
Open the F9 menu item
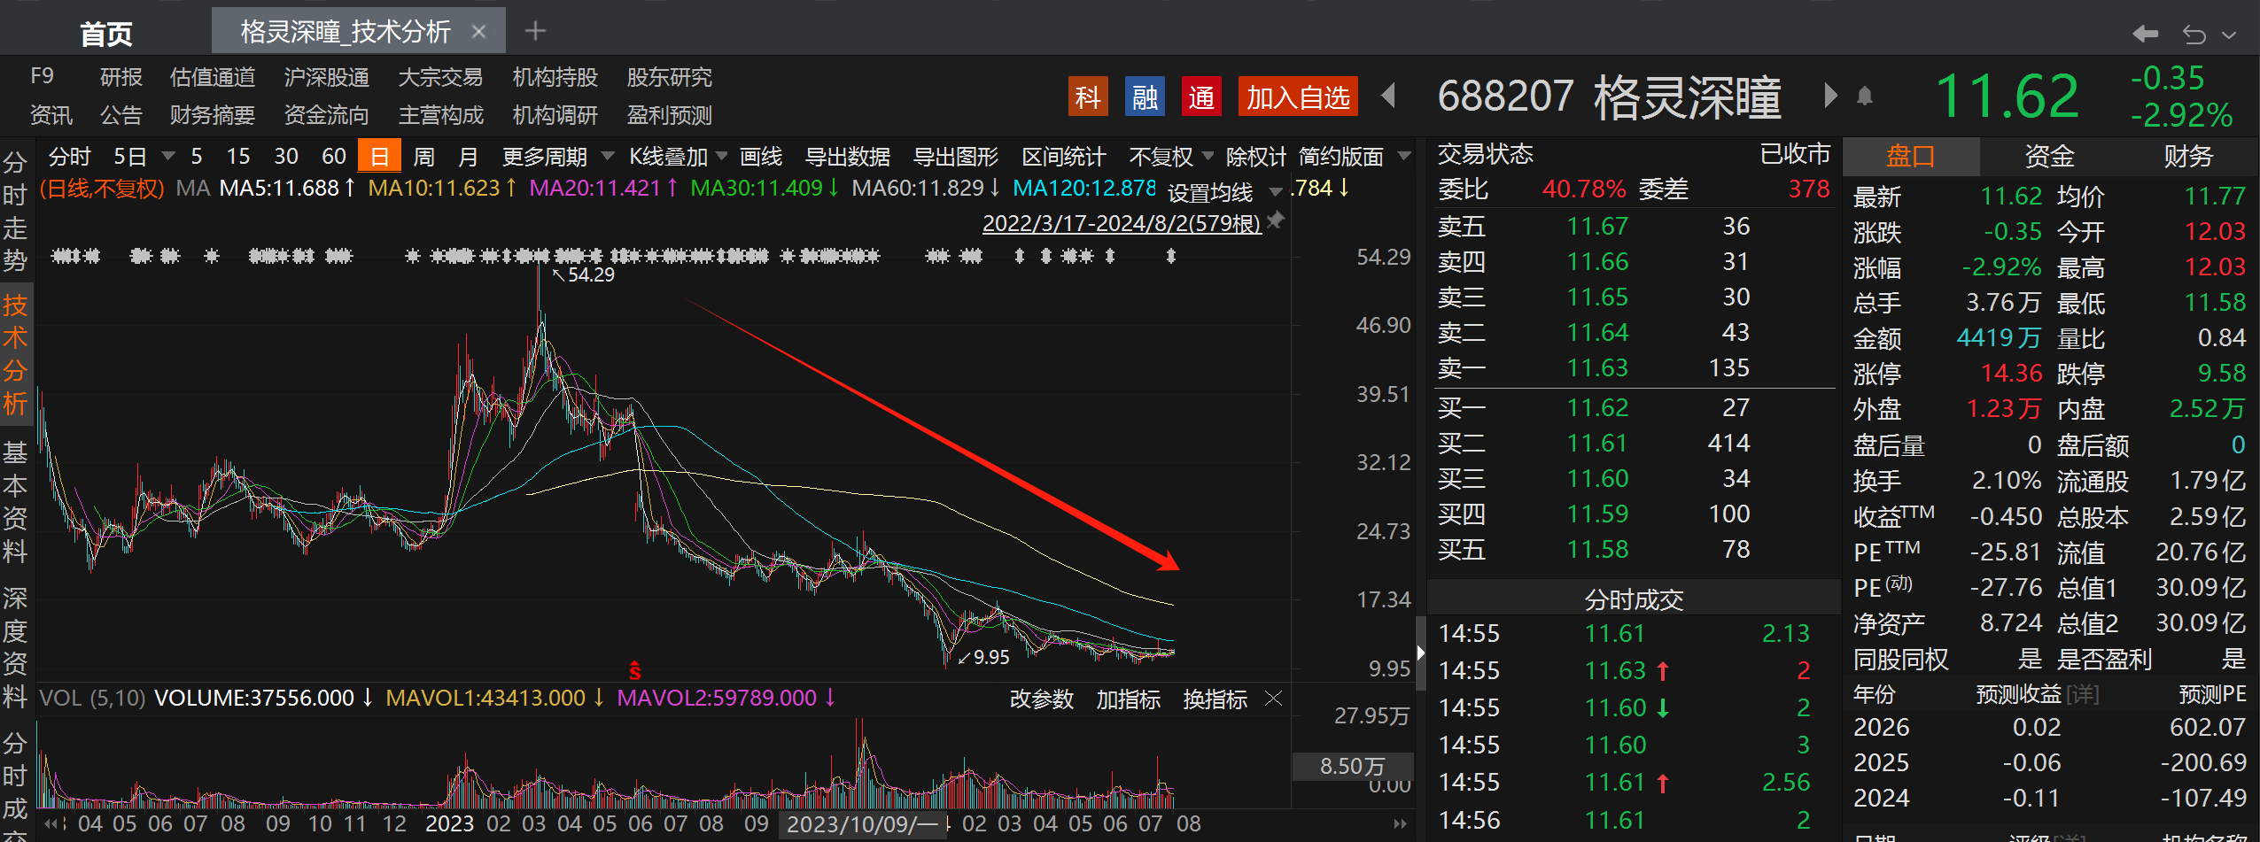point(42,76)
